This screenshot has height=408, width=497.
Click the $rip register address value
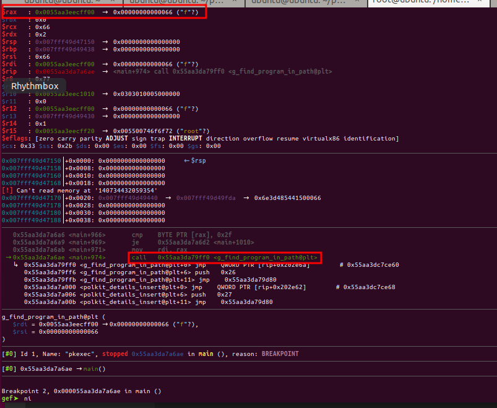[x=64, y=71]
